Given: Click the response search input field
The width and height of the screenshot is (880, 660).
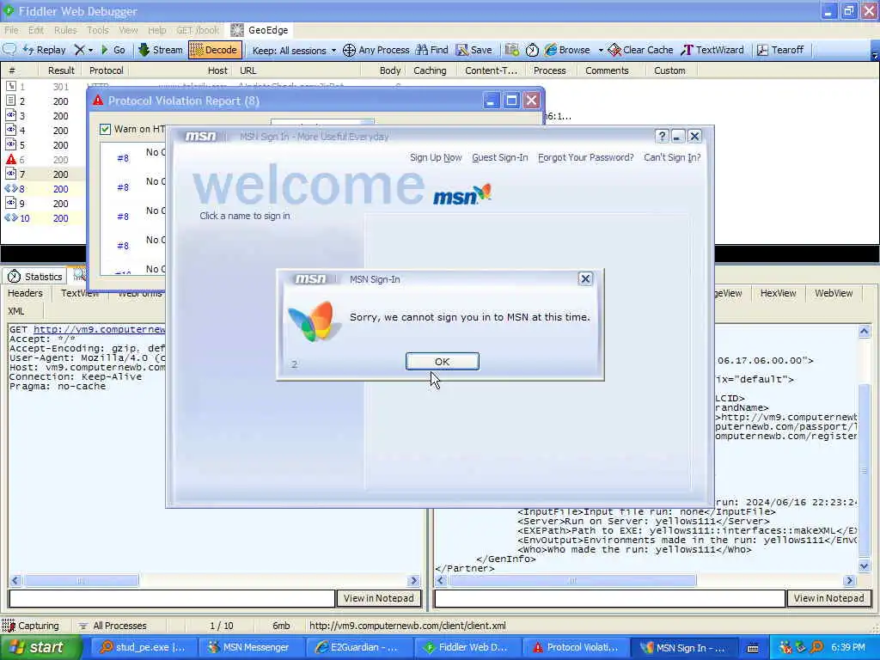Looking at the screenshot, I should click(x=610, y=598).
